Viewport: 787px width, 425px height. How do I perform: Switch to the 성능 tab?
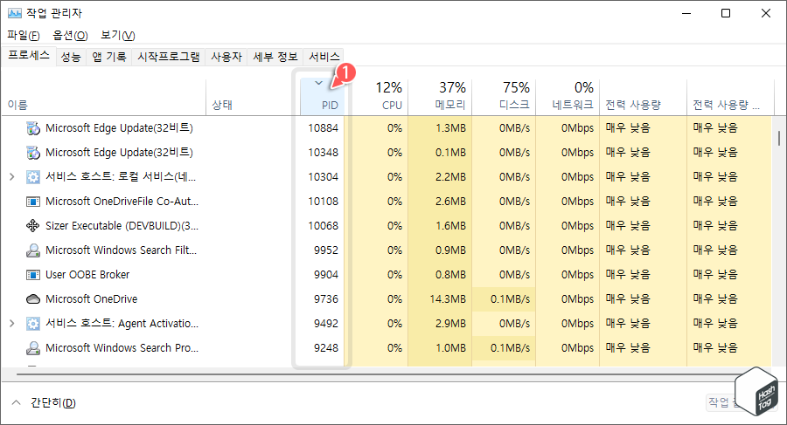71,57
